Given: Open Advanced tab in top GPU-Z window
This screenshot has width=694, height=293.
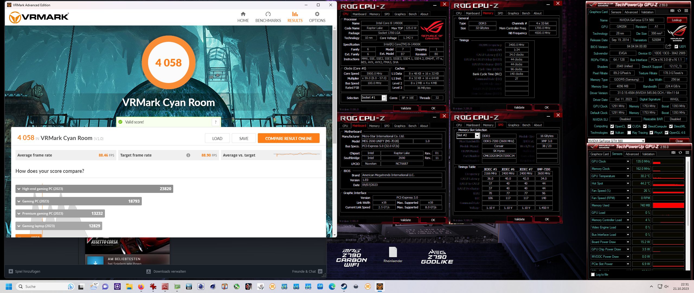Looking at the screenshot, I should tap(631, 12).
